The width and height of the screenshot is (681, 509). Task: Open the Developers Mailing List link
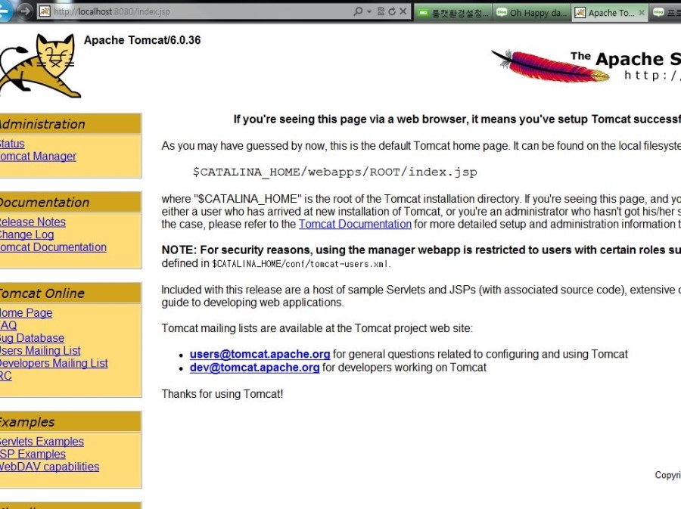54,363
